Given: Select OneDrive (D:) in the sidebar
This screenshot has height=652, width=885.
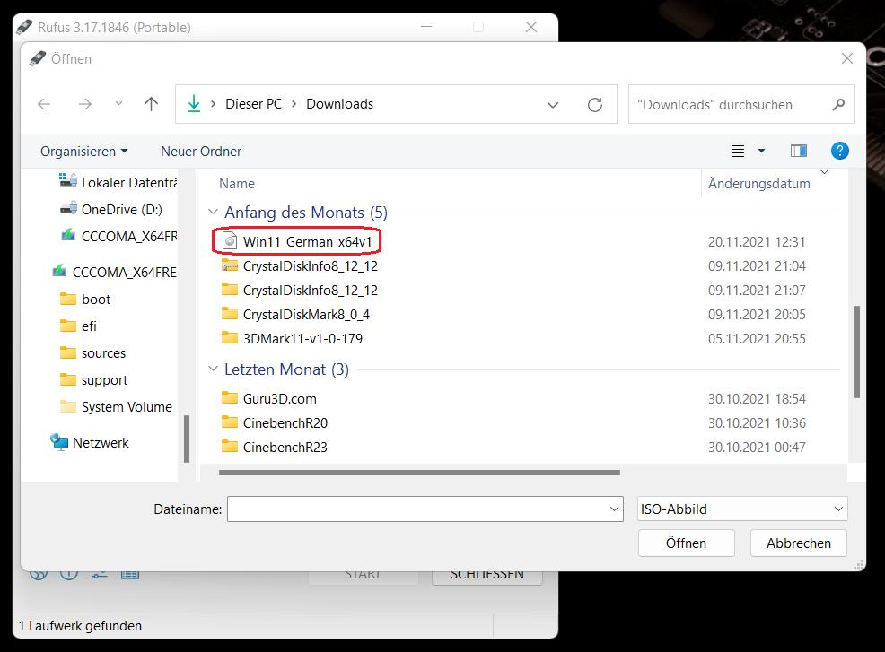Looking at the screenshot, I should pyautogui.click(x=111, y=209).
